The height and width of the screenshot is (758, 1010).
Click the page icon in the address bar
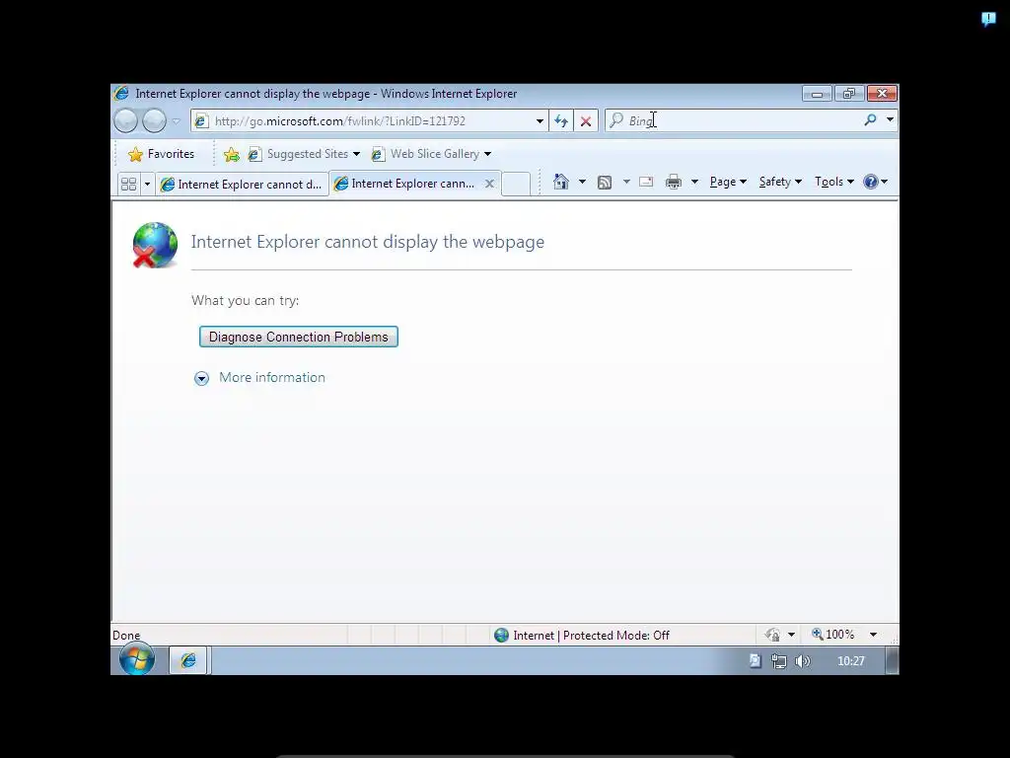tap(201, 120)
